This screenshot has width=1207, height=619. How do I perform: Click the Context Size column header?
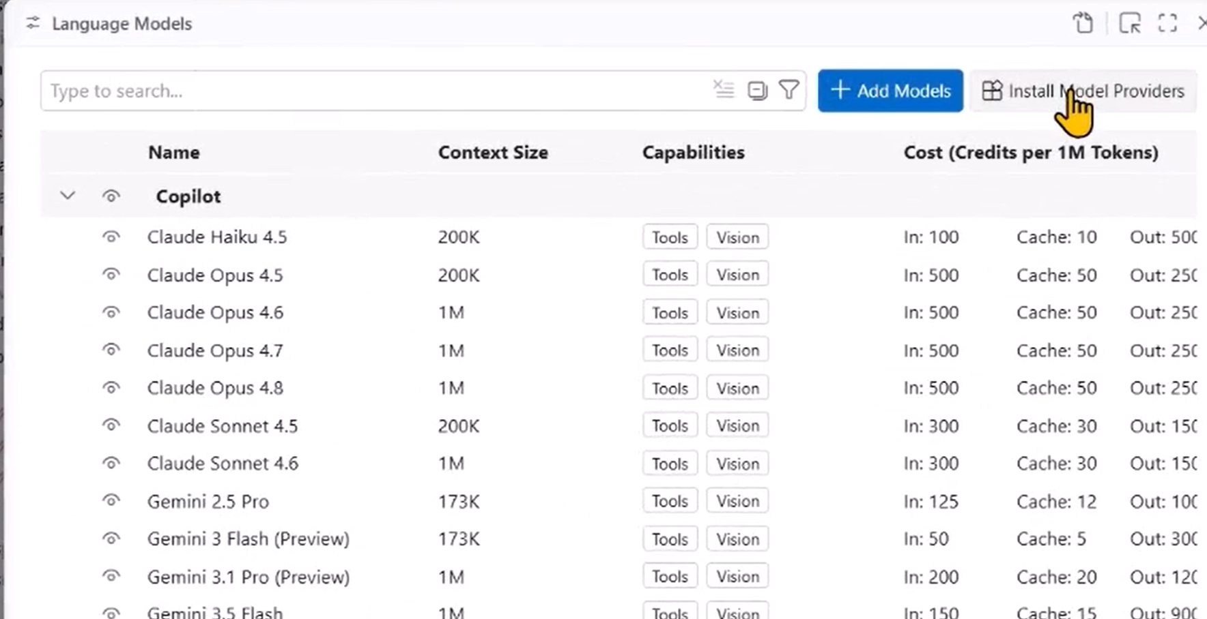493,152
